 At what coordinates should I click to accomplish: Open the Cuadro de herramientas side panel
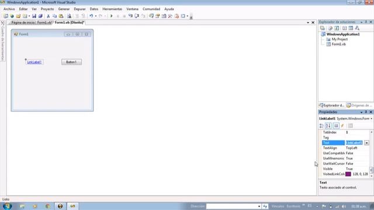[x=2, y=41]
